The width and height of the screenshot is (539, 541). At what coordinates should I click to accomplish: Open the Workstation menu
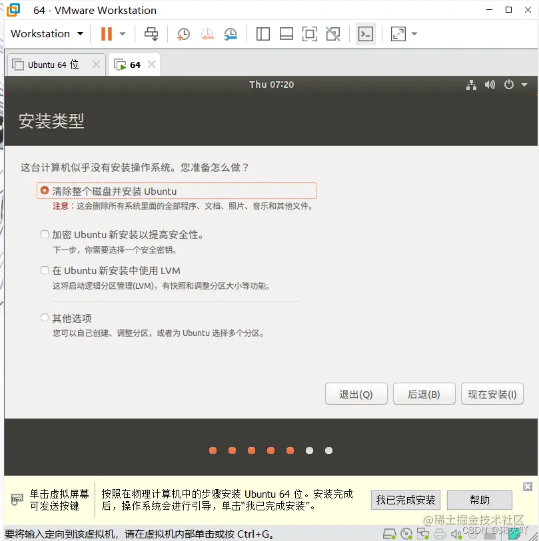coord(47,34)
